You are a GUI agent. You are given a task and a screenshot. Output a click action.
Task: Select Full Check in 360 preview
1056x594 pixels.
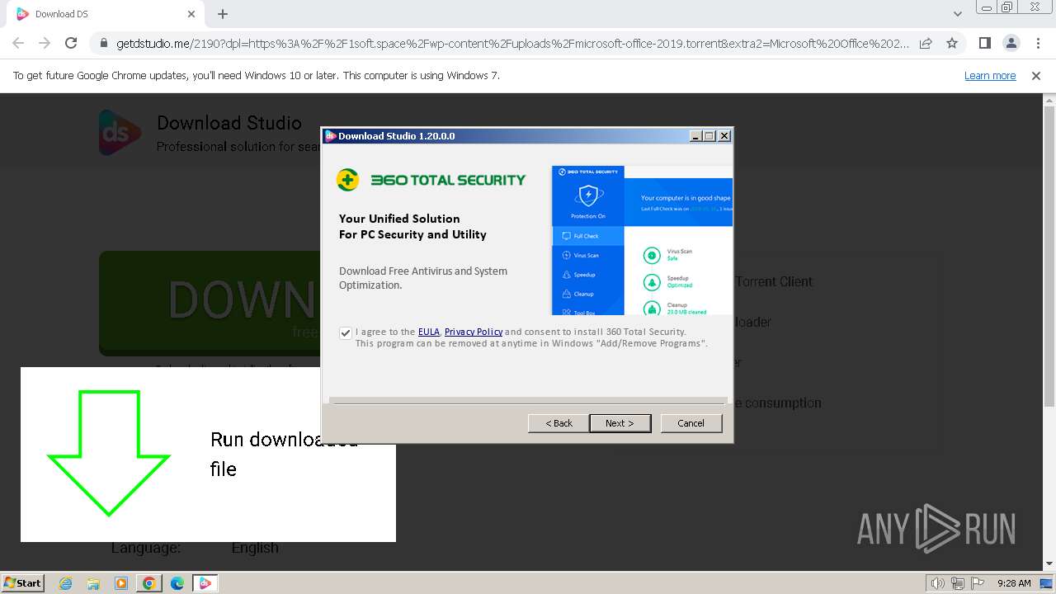coord(587,236)
